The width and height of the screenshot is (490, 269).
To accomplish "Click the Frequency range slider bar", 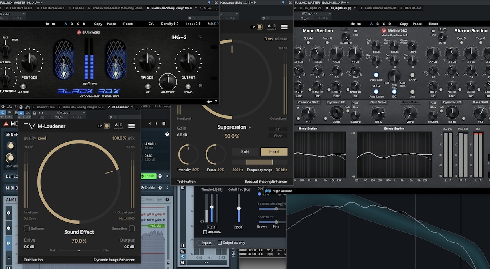I will click(x=259, y=162).
